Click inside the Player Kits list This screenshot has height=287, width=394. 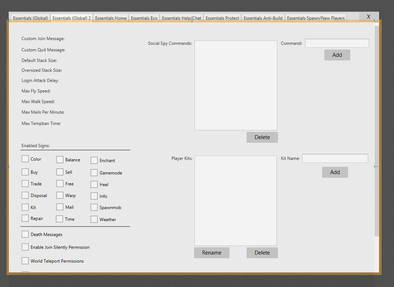click(x=236, y=201)
